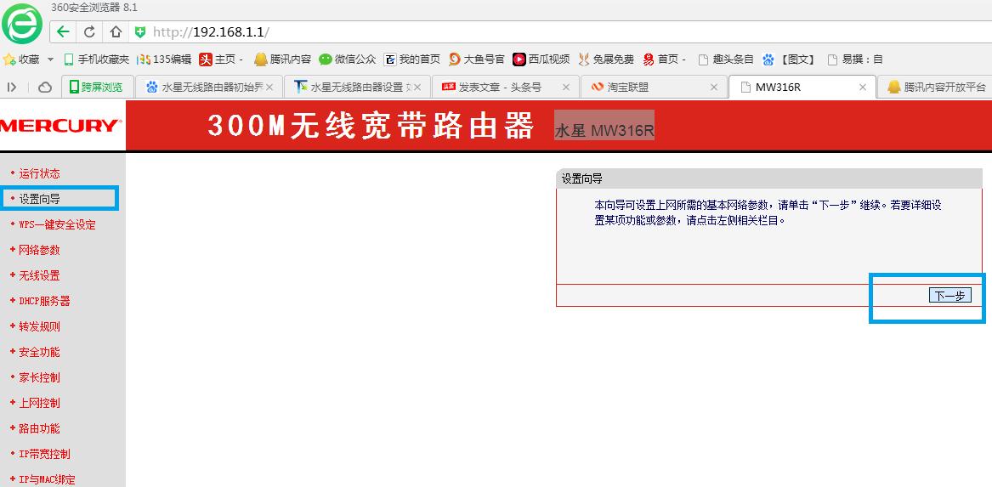Close the 发表文章 tab
992x487 pixels.
point(566,88)
